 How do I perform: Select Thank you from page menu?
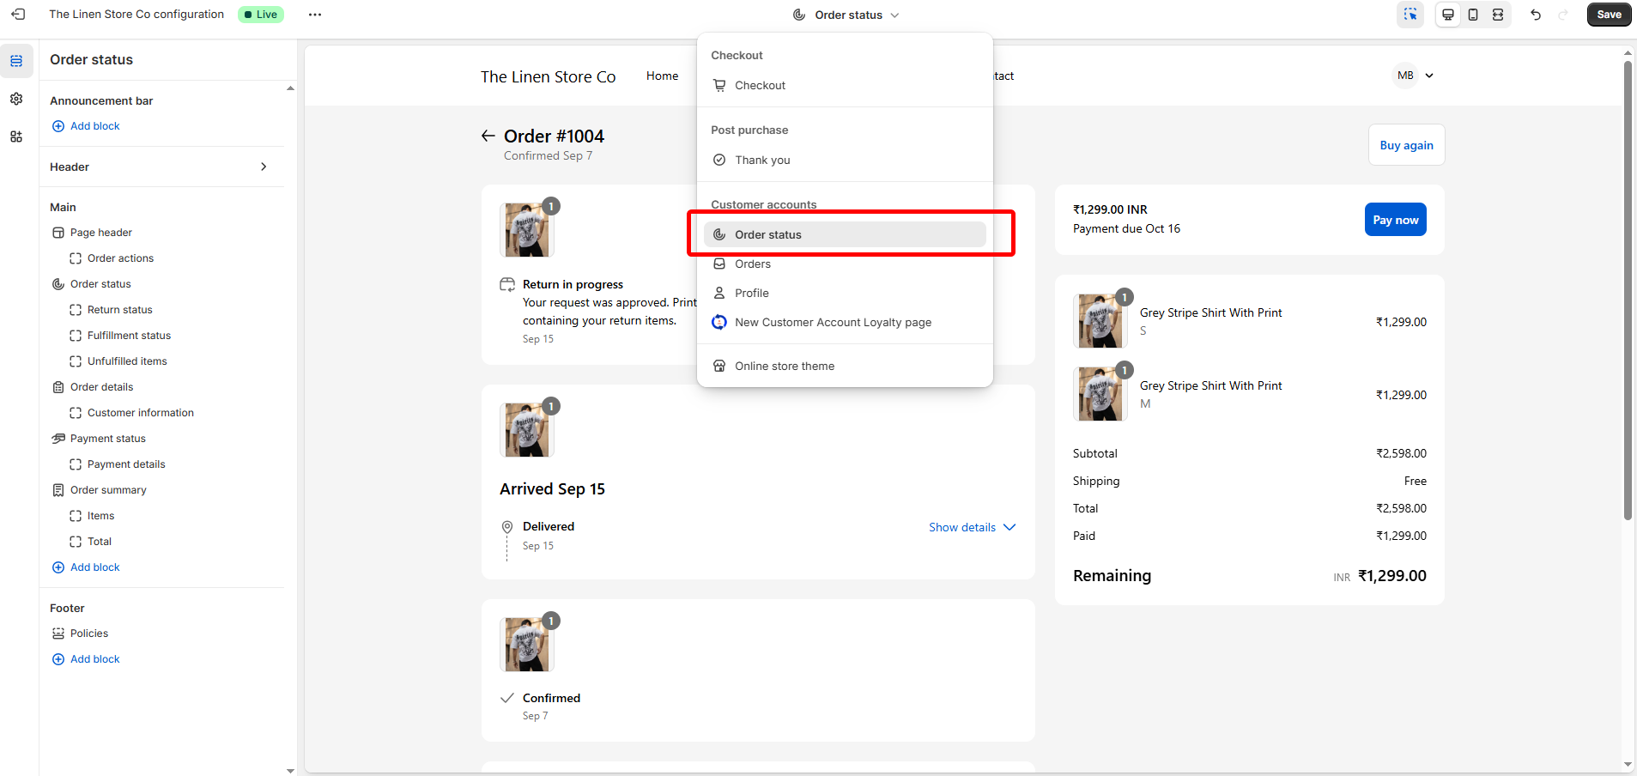(x=762, y=160)
